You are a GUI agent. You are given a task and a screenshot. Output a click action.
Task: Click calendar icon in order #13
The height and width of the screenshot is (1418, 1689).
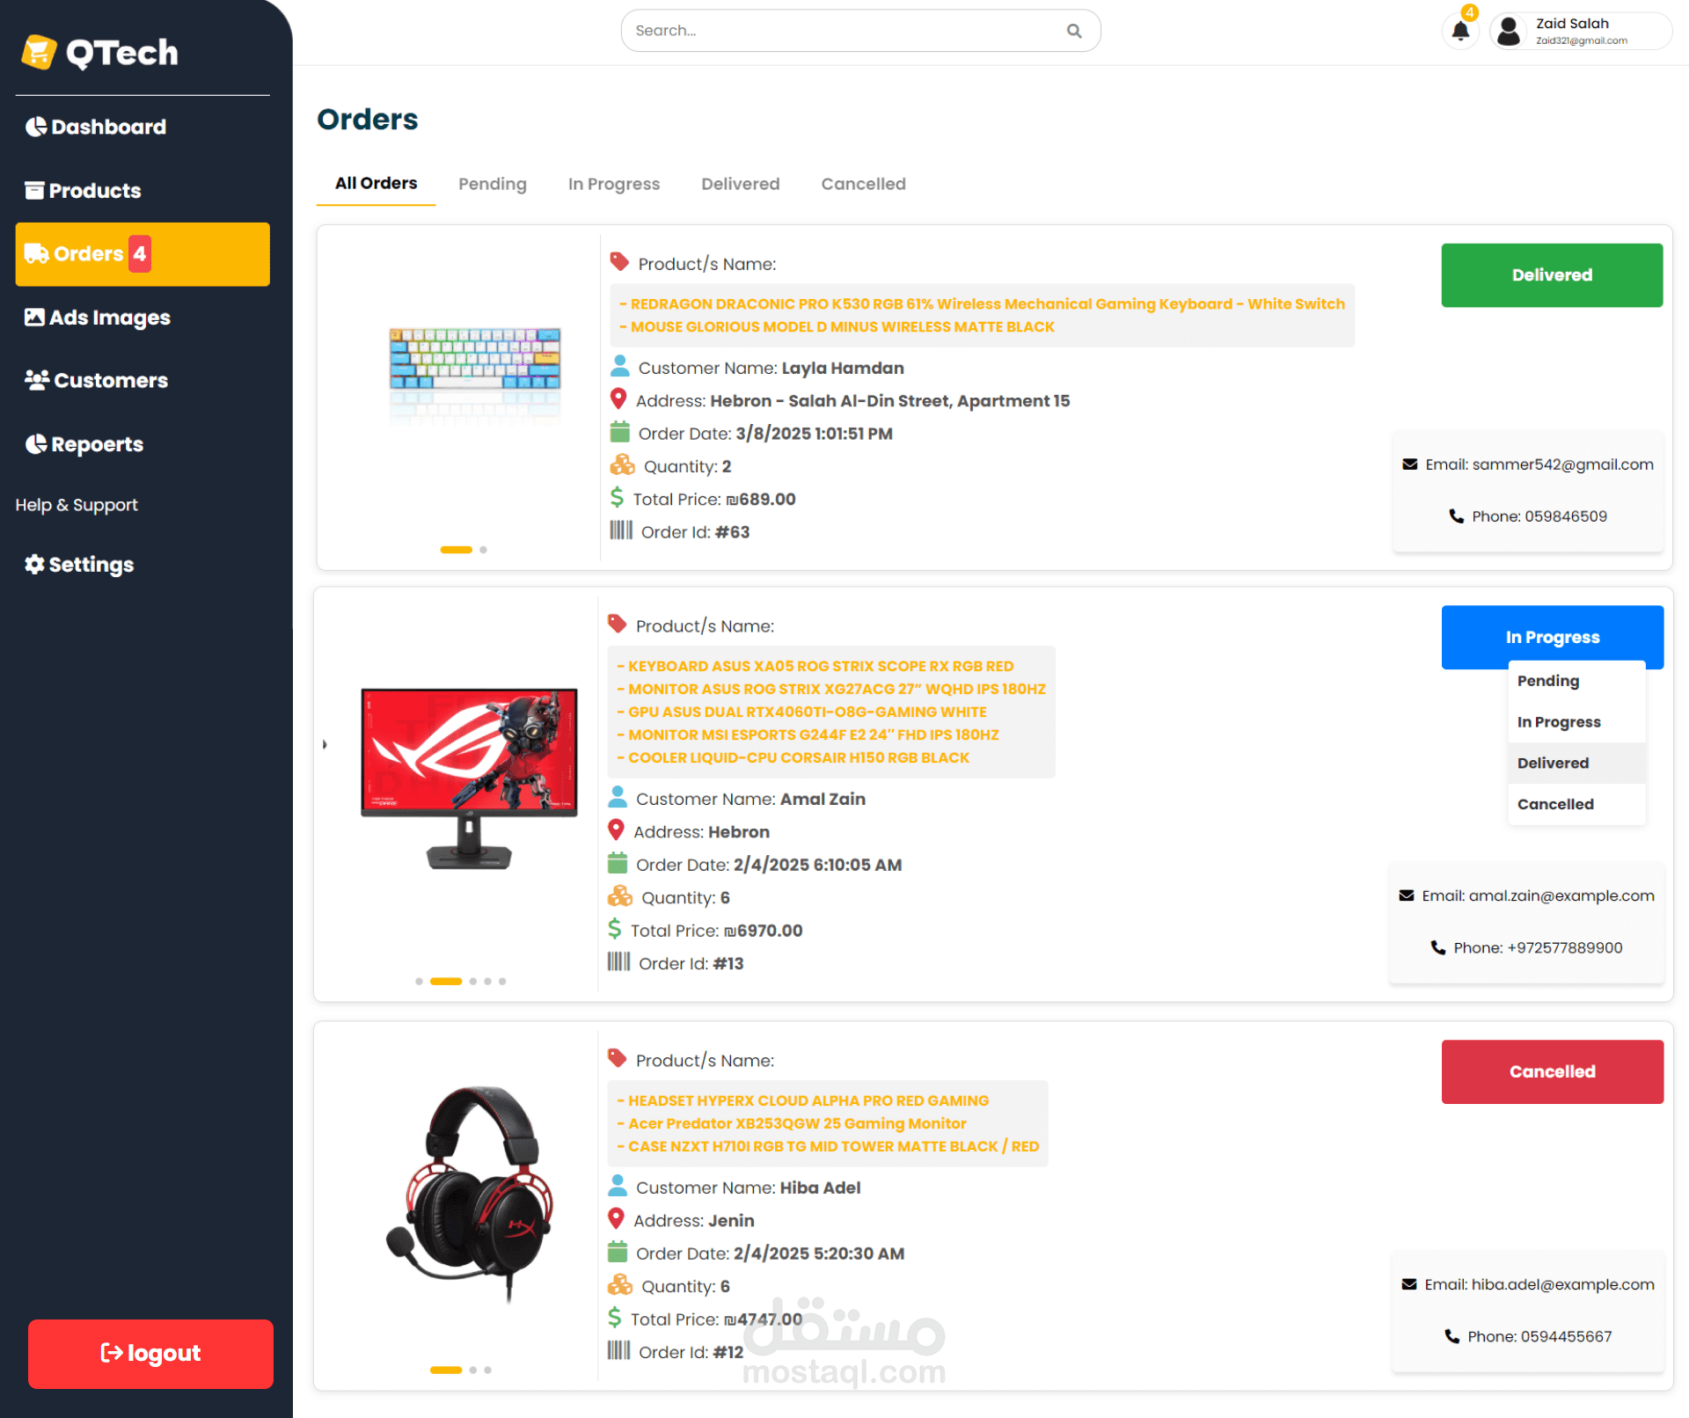[x=618, y=863]
